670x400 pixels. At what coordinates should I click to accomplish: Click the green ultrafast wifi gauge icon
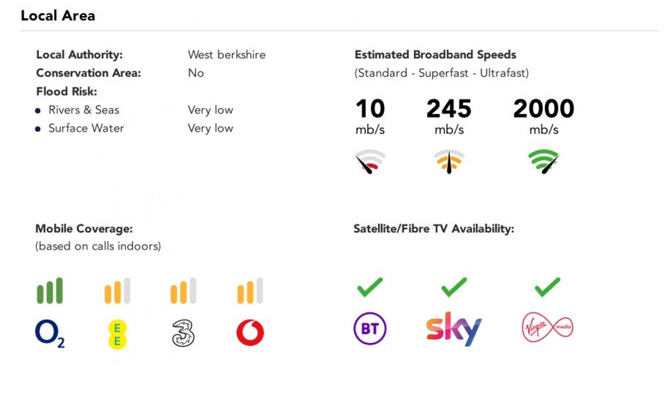[x=544, y=161]
